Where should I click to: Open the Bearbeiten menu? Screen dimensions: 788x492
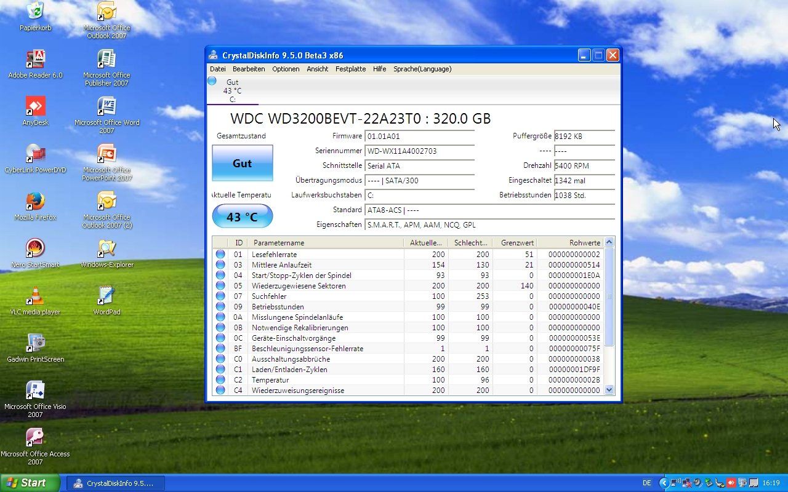coord(249,69)
